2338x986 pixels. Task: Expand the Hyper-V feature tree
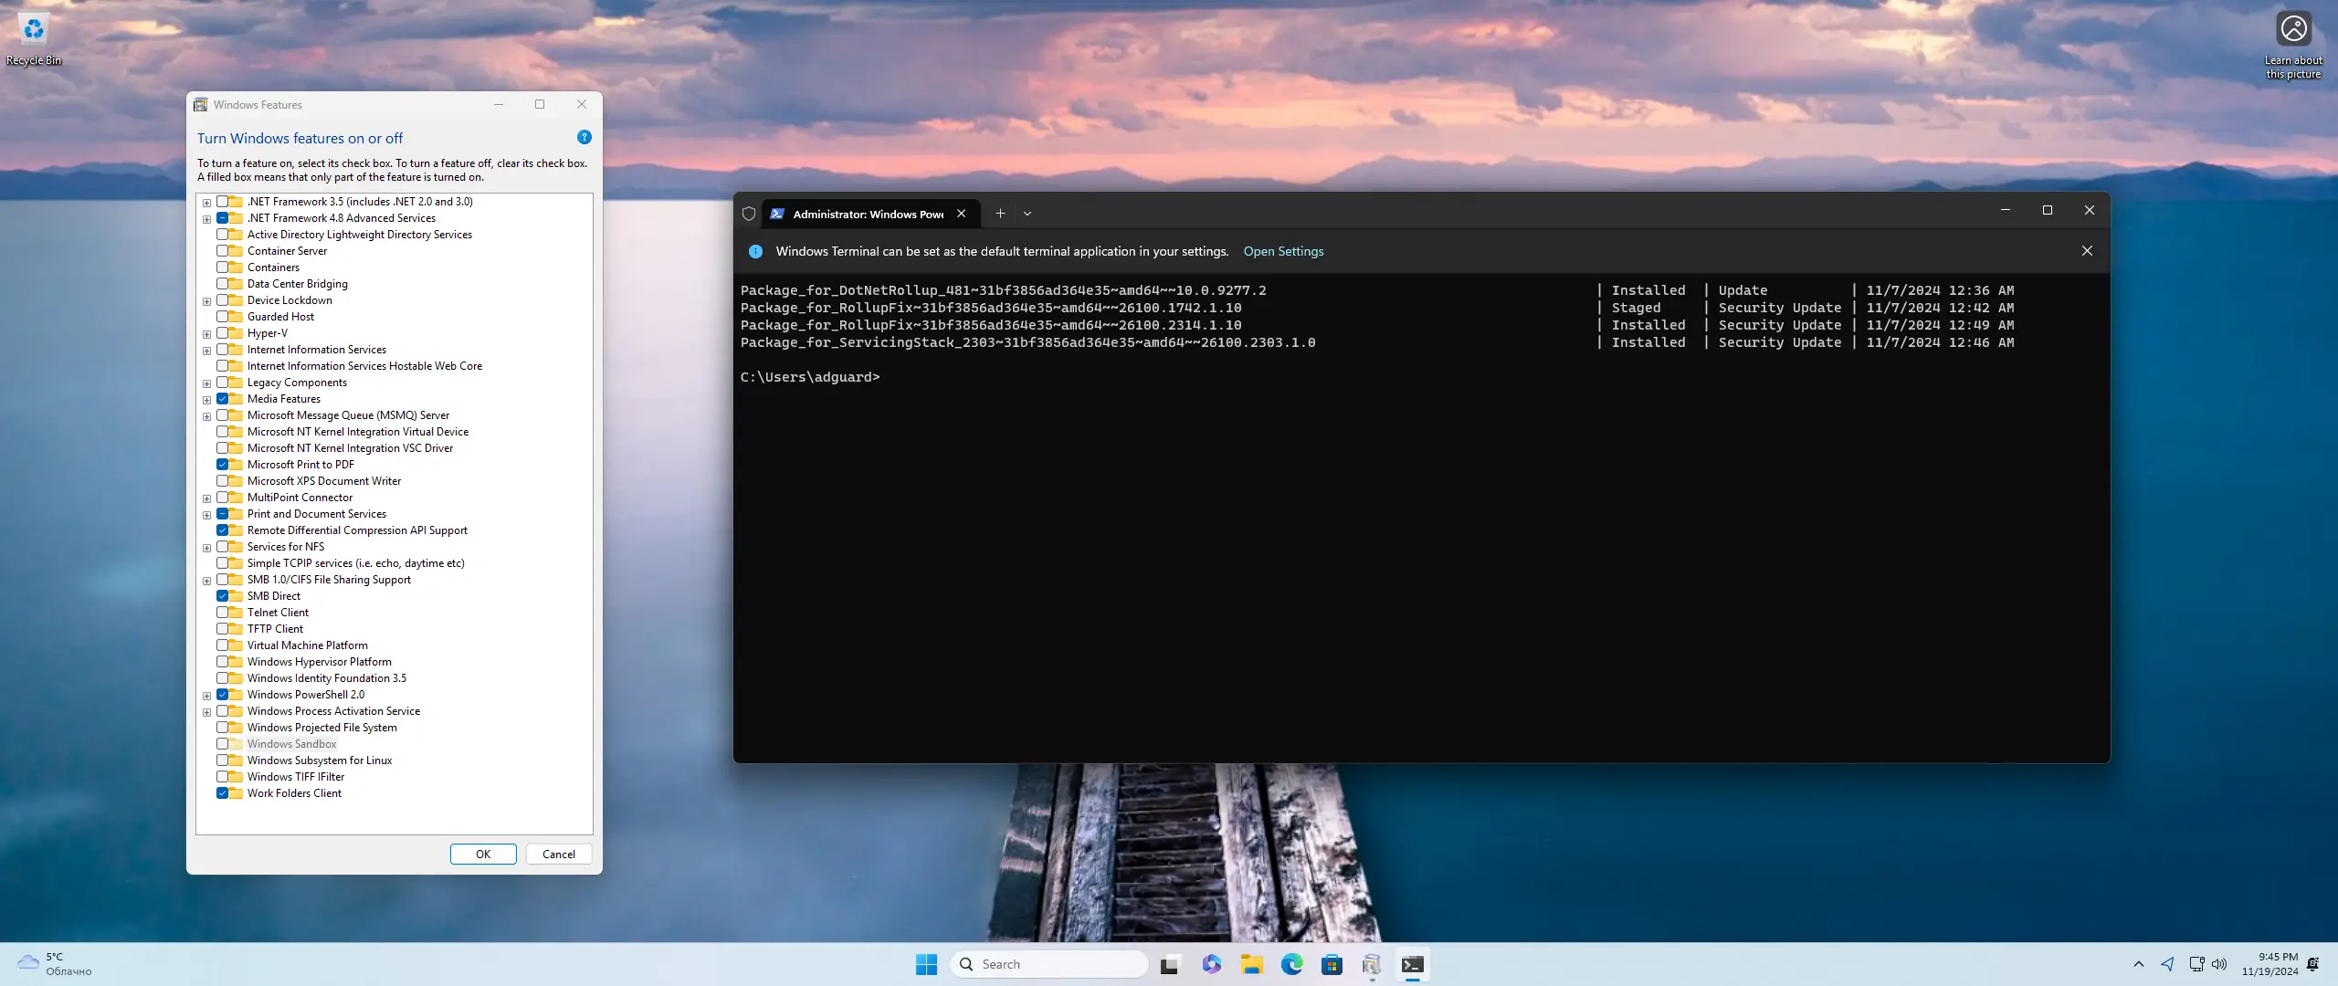click(x=206, y=334)
